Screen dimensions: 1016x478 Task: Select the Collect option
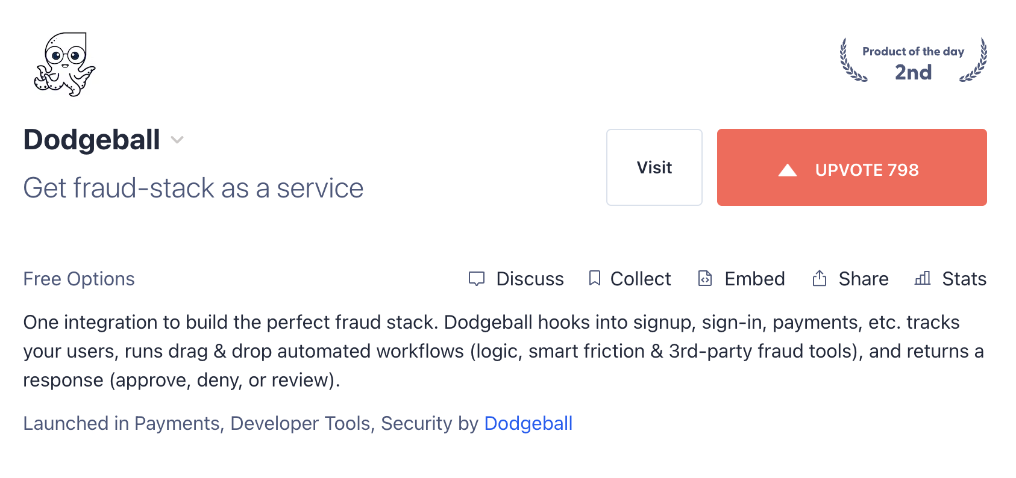pos(640,279)
